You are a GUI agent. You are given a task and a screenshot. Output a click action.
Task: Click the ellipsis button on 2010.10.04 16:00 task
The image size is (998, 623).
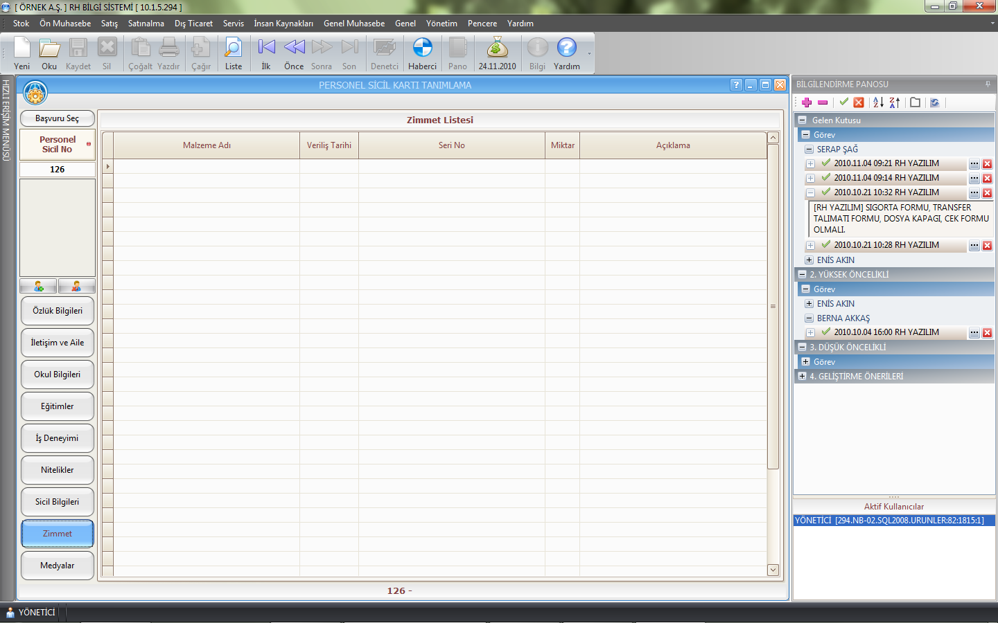974,333
